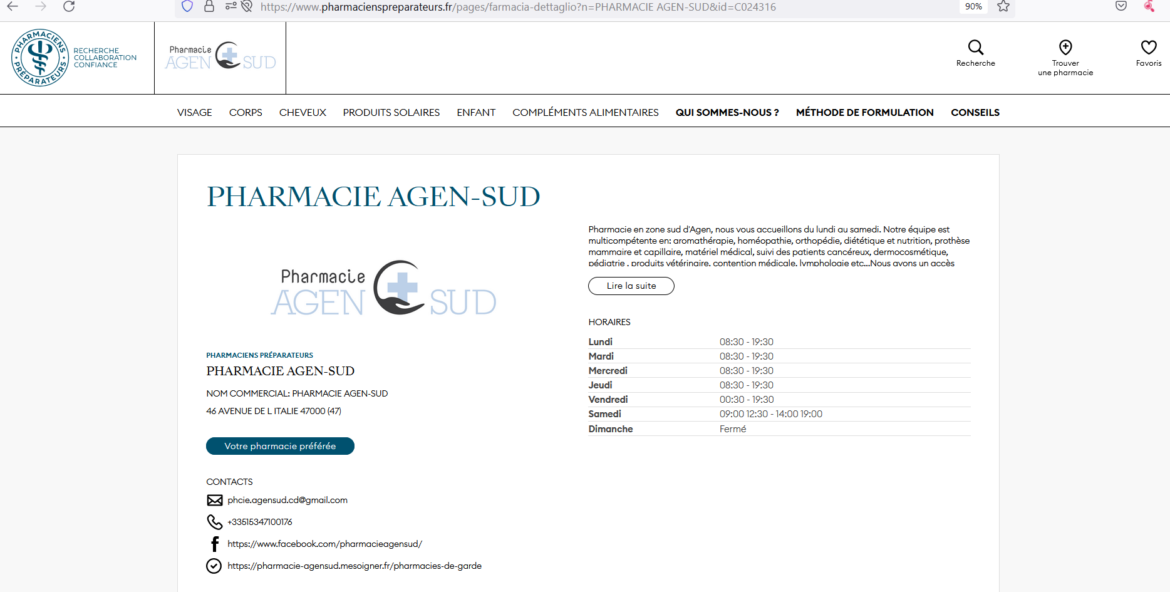Click the HORAIRES section heading
1170x592 pixels.
609,322
